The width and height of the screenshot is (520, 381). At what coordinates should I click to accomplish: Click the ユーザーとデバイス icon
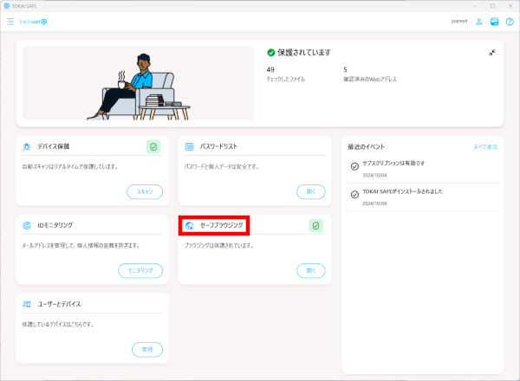point(27,305)
